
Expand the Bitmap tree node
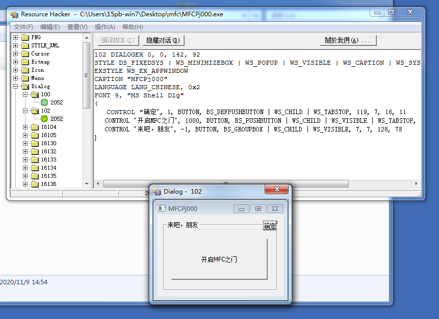pos(16,62)
